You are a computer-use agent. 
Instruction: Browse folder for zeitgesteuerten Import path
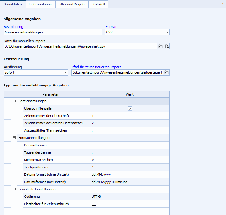[167, 73]
